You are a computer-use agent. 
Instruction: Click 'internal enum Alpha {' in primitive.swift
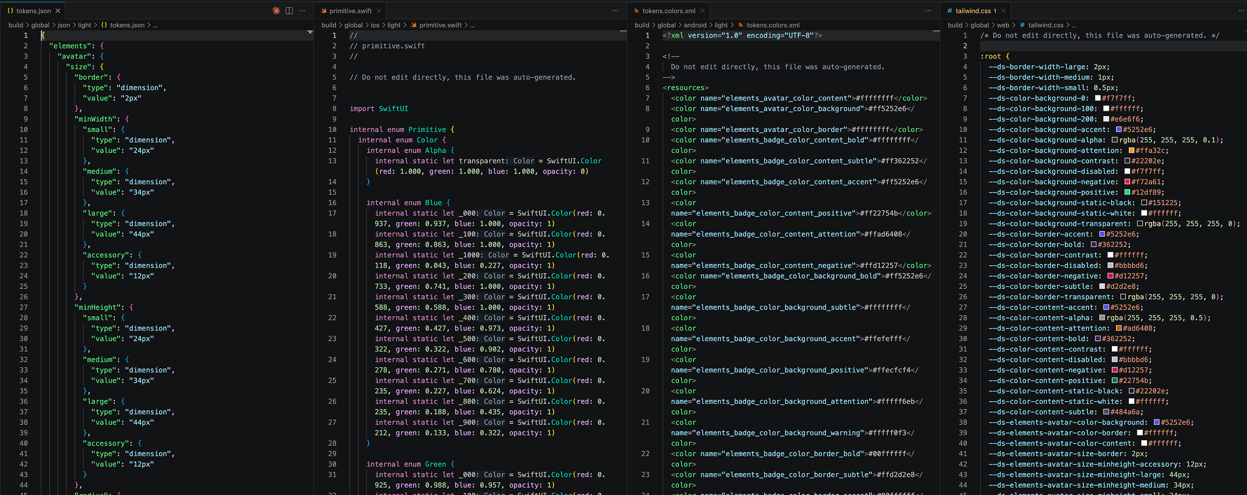coord(410,151)
